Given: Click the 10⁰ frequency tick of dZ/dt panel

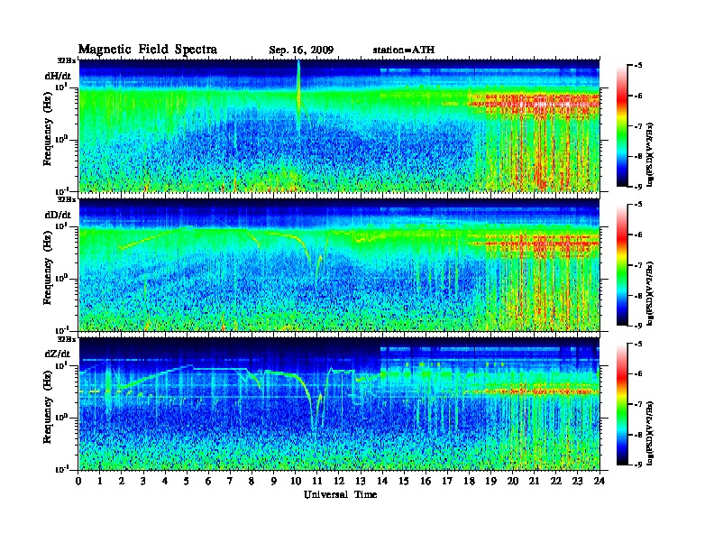Looking at the screenshot, I should [x=61, y=418].
